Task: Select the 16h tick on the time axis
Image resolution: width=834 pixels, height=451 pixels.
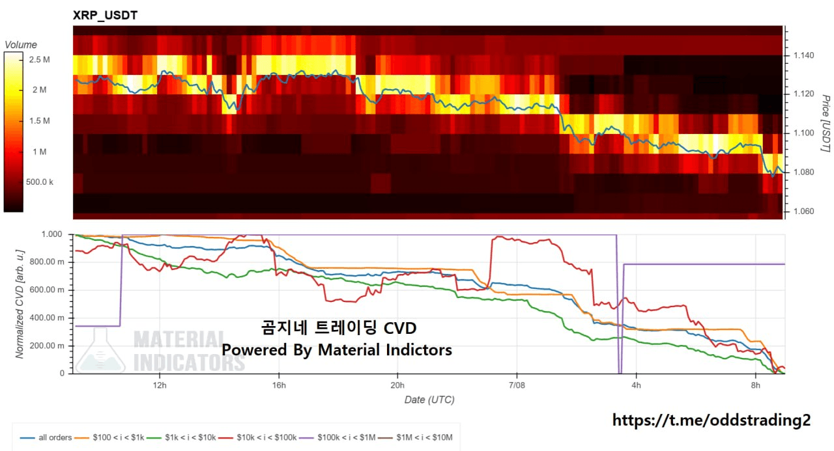Action: pos(279,384)
